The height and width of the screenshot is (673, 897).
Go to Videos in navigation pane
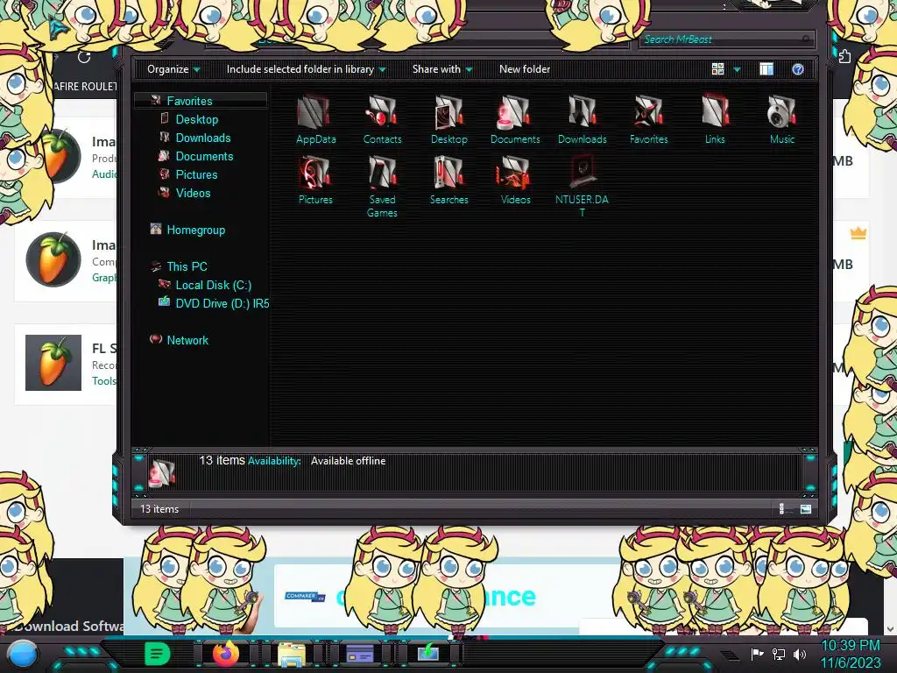click(193, 193)
